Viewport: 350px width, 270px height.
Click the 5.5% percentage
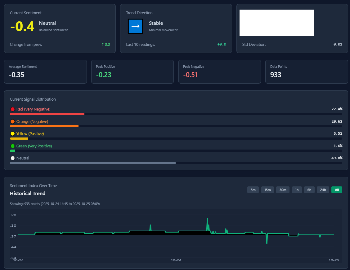[x=338, y=133]
